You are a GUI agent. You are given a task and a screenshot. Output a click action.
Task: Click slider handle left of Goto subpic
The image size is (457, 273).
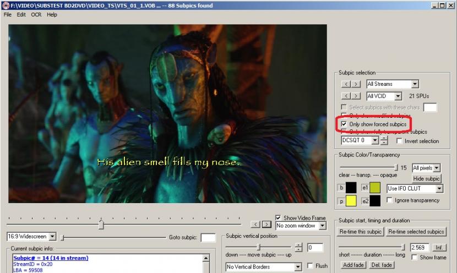(x=62, y=238)
